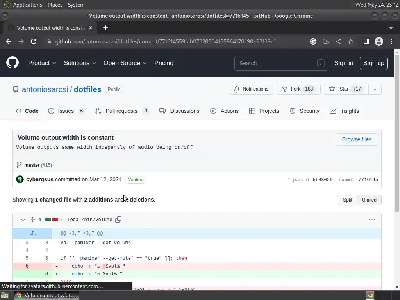Open the Chrome profile avatar

click(379, 41)
